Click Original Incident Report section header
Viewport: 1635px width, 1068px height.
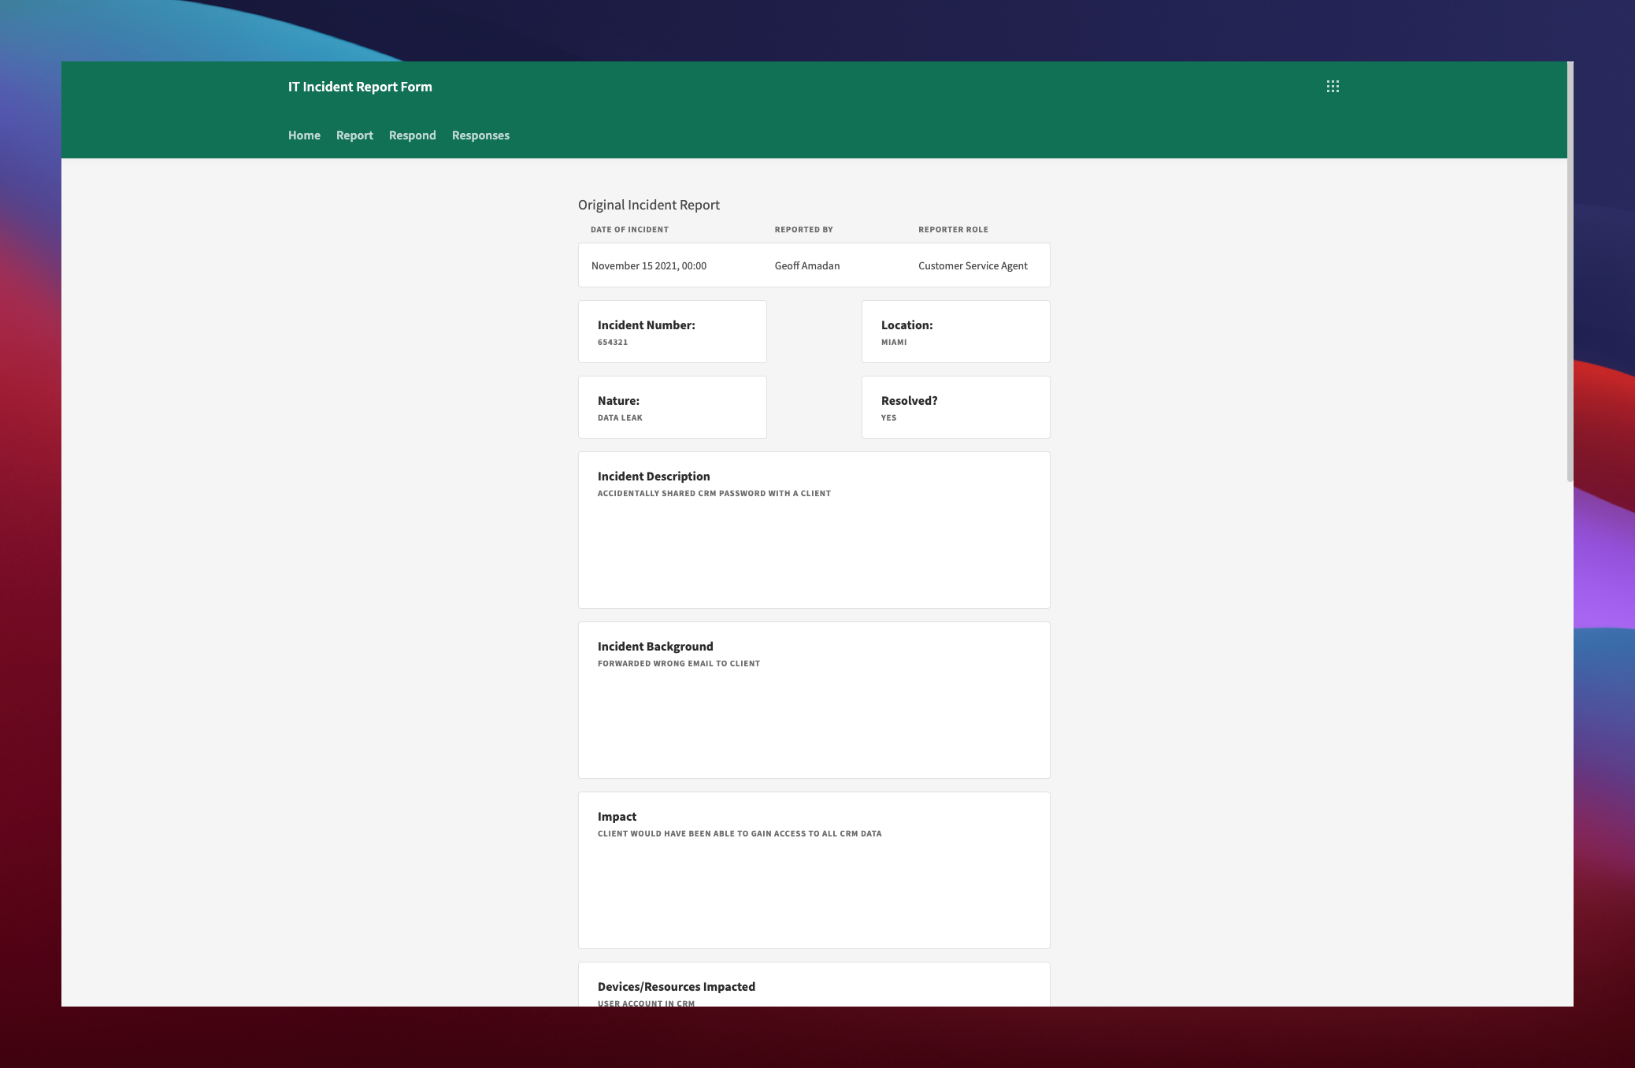click(650, 204)
